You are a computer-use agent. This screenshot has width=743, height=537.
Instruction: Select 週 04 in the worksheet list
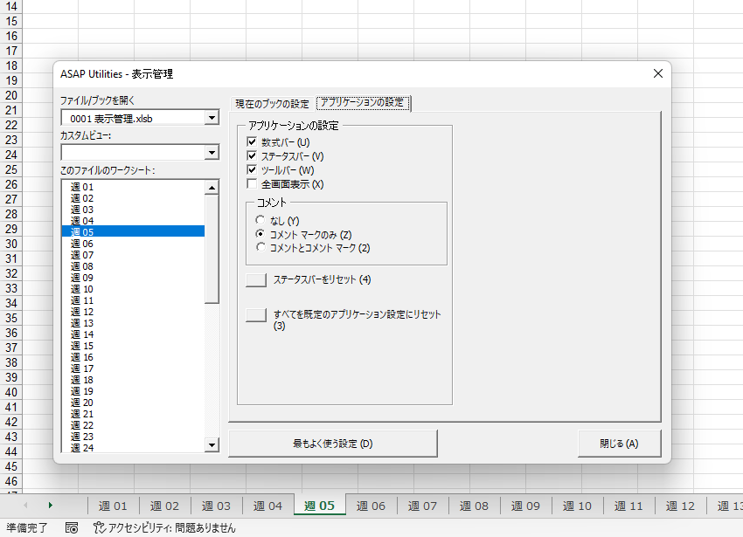tap(133, 221)
